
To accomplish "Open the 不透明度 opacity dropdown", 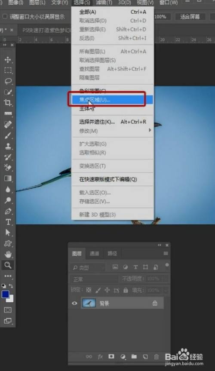I will point(166,279).
